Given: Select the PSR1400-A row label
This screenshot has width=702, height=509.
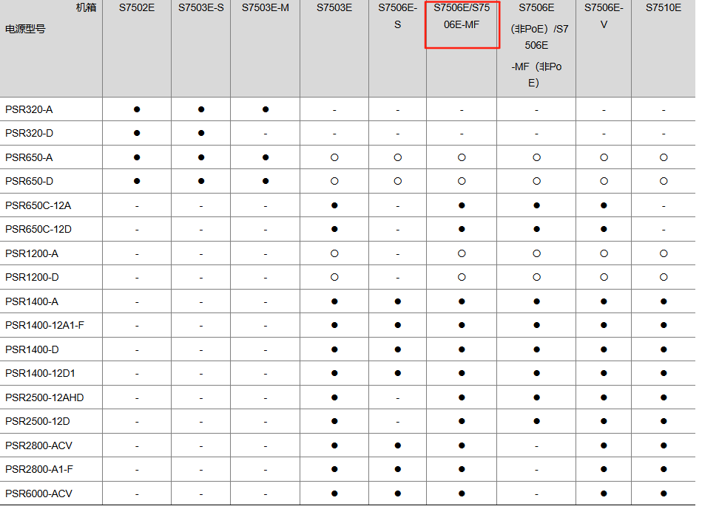Looking at the screenshot, I should tap(32, 301).
